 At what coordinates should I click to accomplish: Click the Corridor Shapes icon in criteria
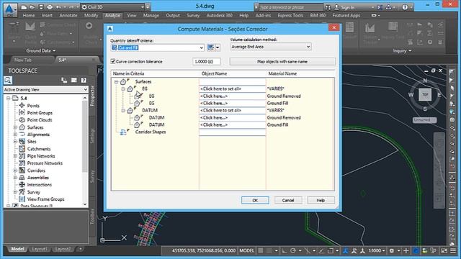(123, 132)
